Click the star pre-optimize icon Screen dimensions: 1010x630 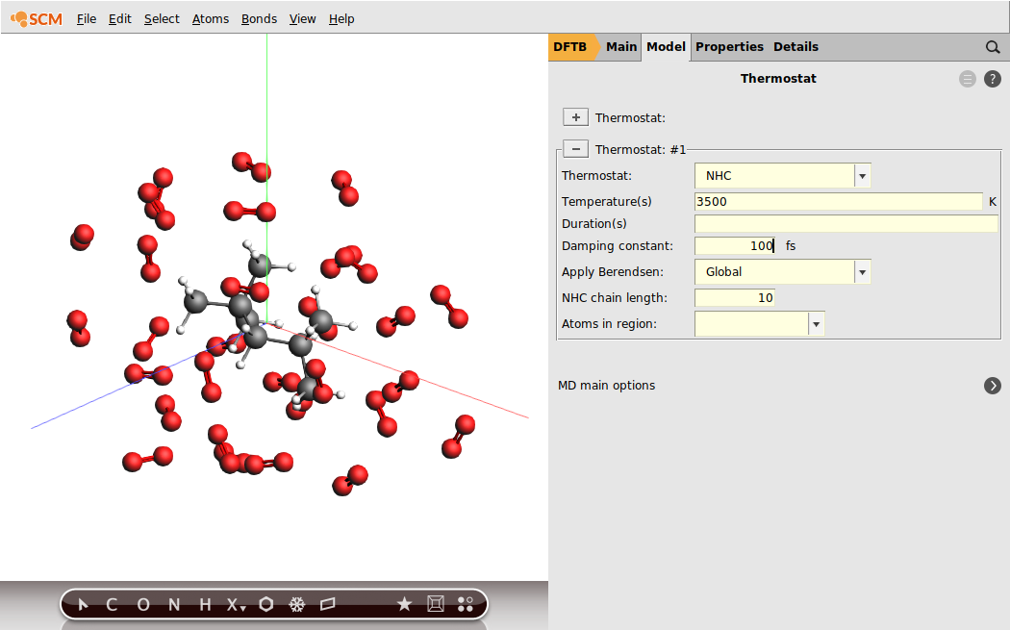click(405, 604)
